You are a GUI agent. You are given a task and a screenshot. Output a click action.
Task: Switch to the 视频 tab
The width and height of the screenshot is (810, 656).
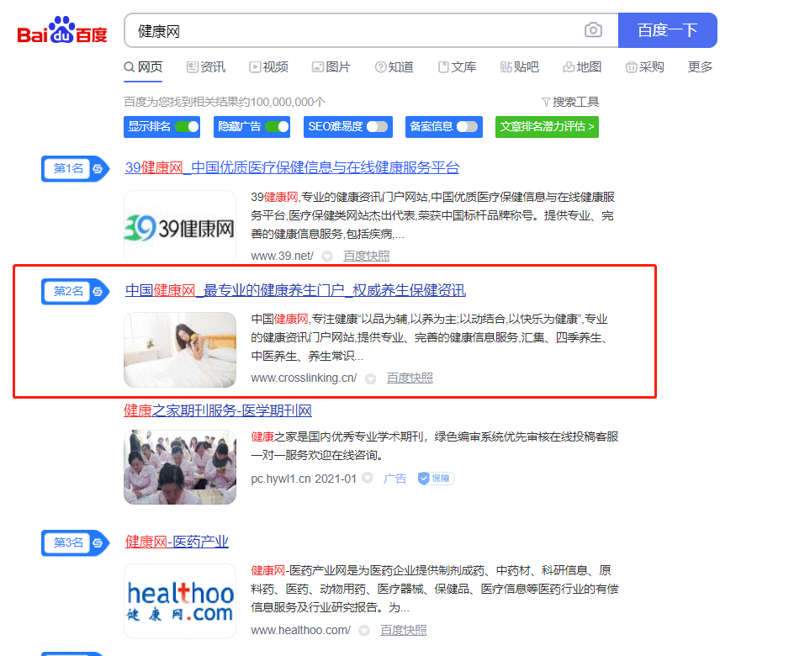pos(268,67)
